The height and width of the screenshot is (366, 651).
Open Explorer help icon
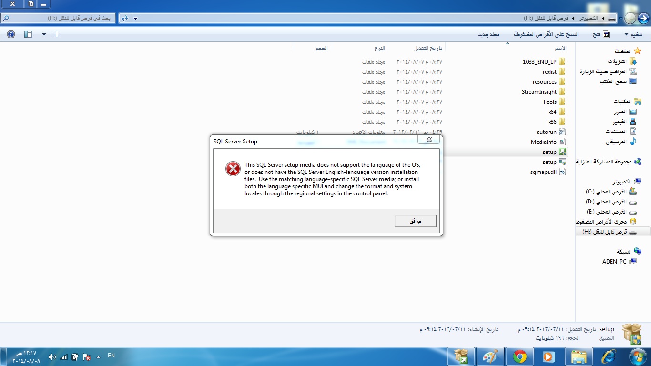[x=11, y=34]
